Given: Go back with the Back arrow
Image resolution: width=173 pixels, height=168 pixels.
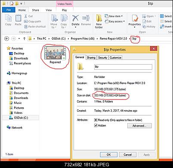Looking at the screenshot, I should [7, 39].
